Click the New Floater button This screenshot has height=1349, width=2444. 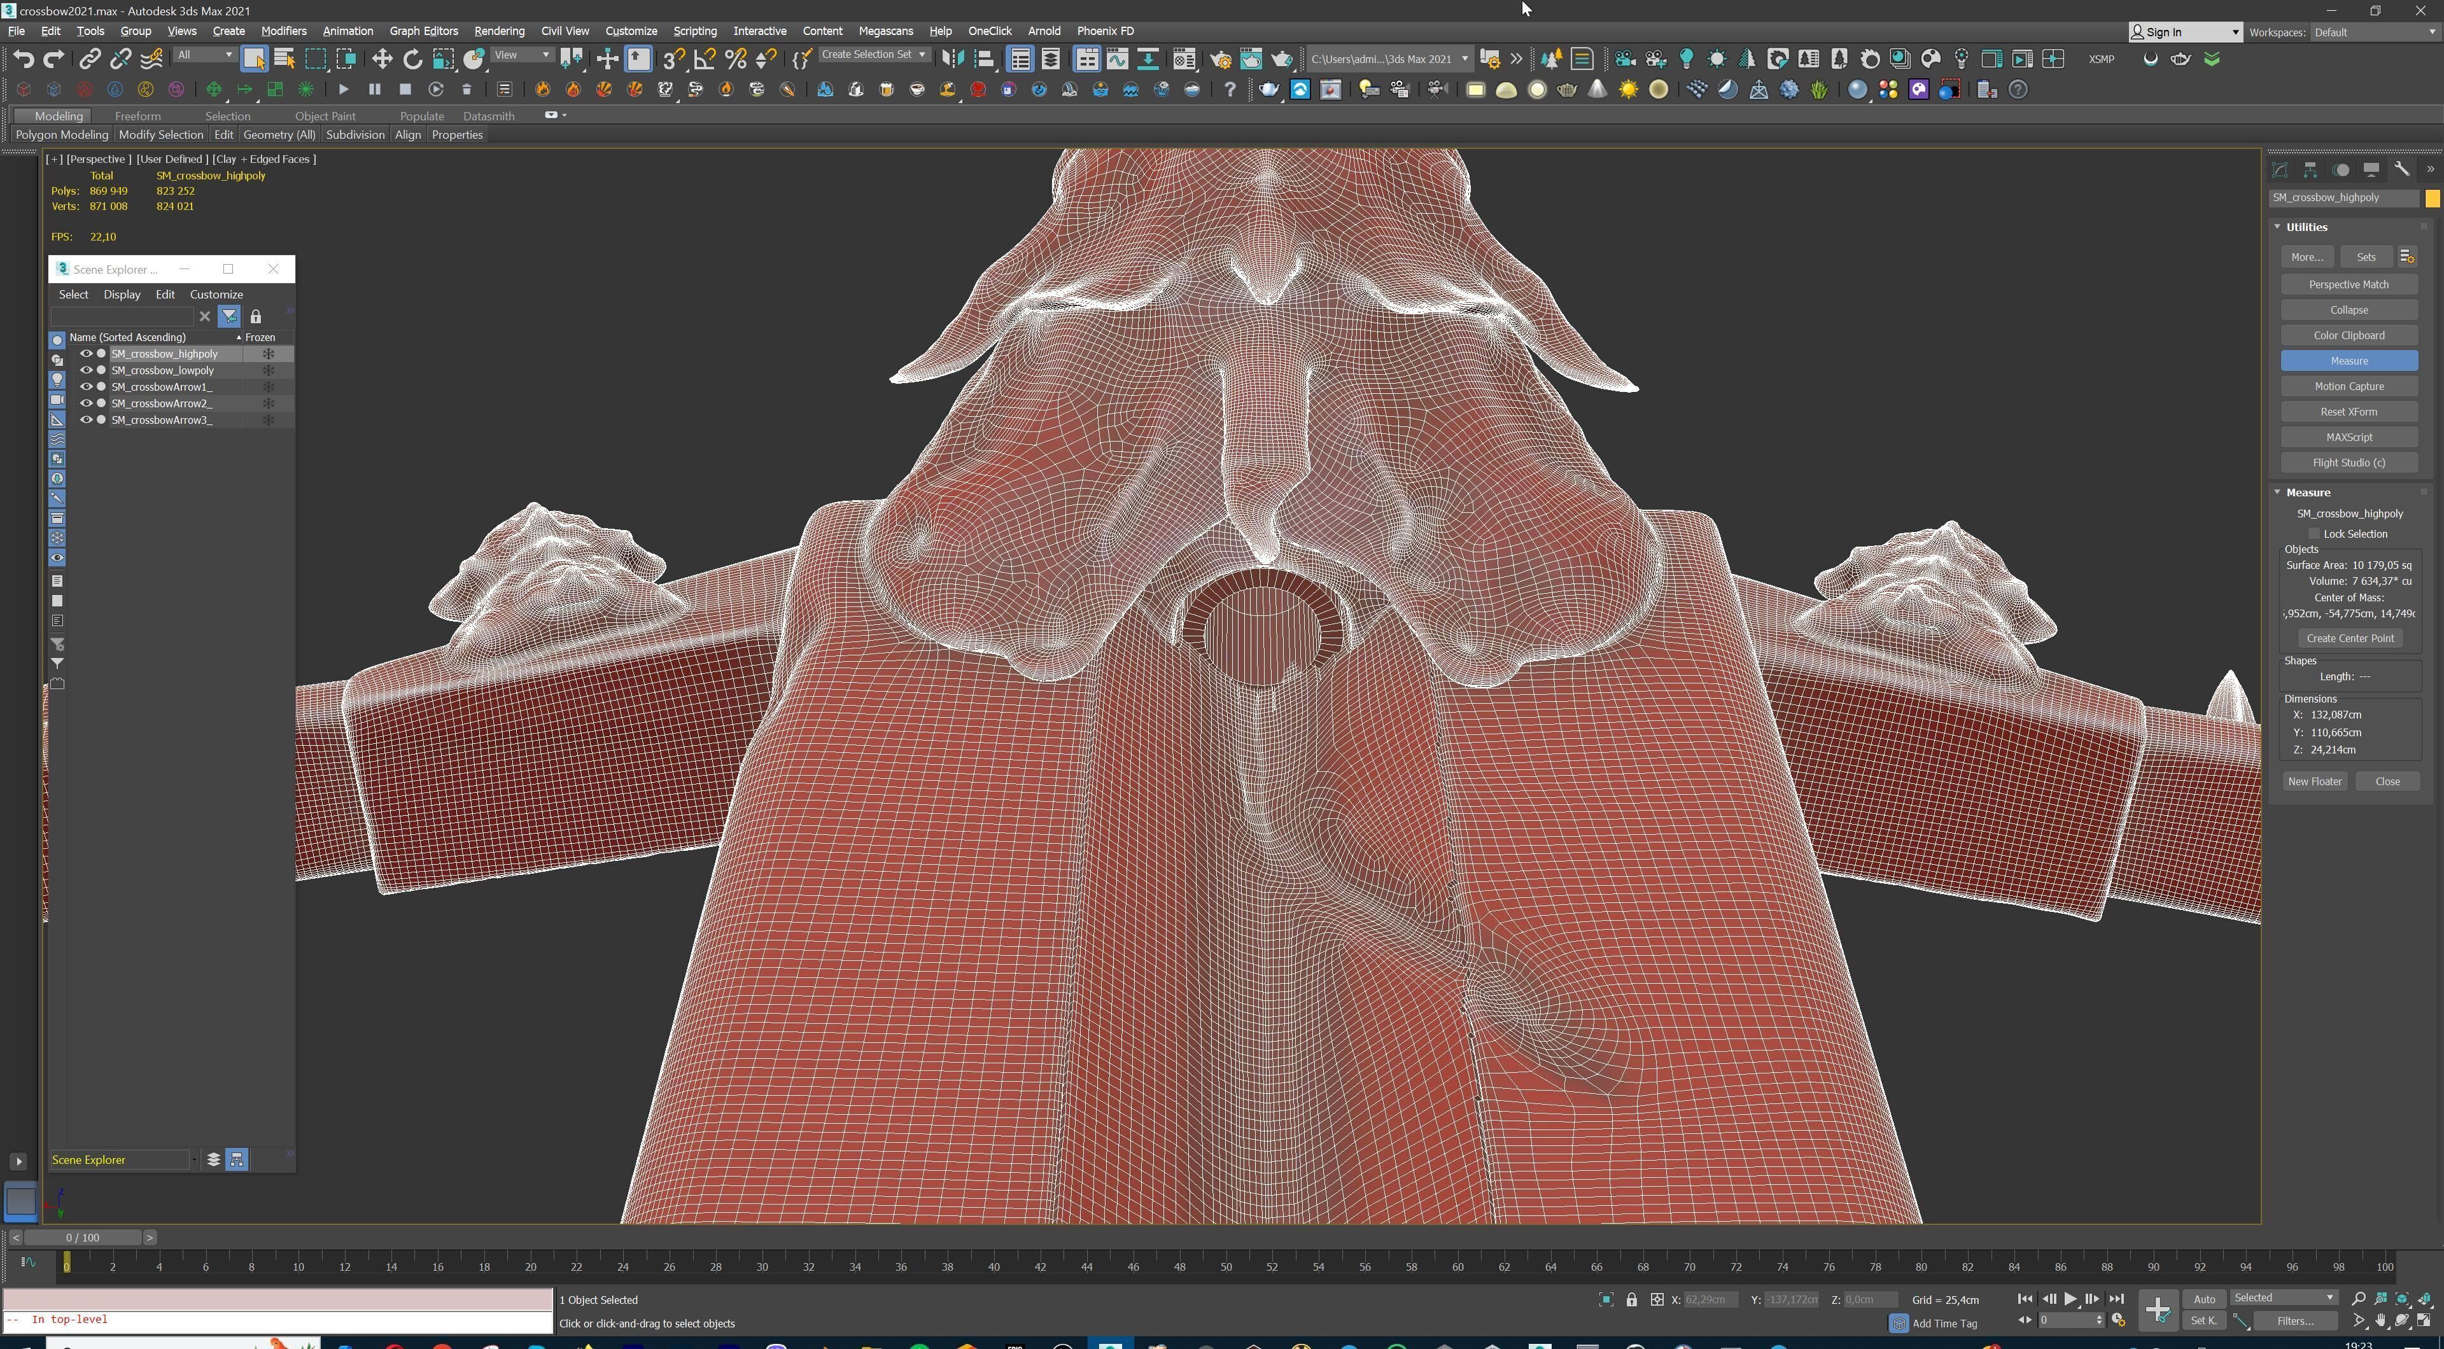(2314, 781)
